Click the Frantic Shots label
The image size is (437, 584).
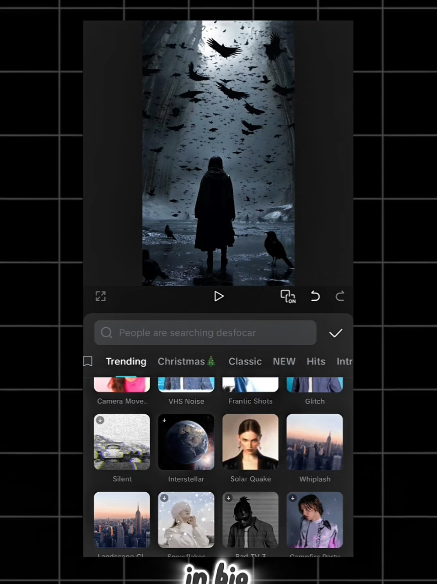tap(250, 401)
